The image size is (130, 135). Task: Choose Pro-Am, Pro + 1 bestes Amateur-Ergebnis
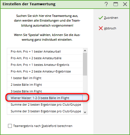45,65
